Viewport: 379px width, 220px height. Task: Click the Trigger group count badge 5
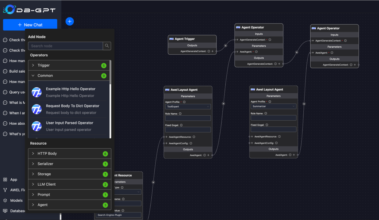104,66
